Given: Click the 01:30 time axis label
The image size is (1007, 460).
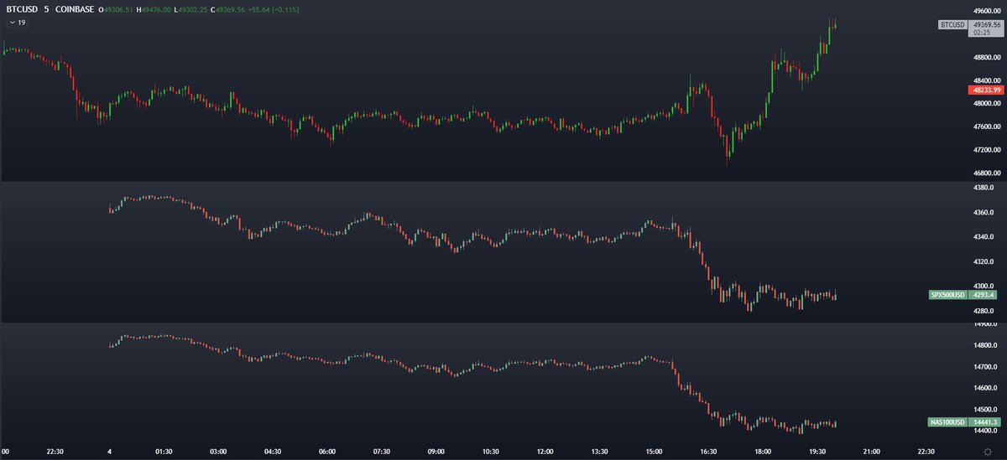Looking at the screenshot, I should pos(164,451).
